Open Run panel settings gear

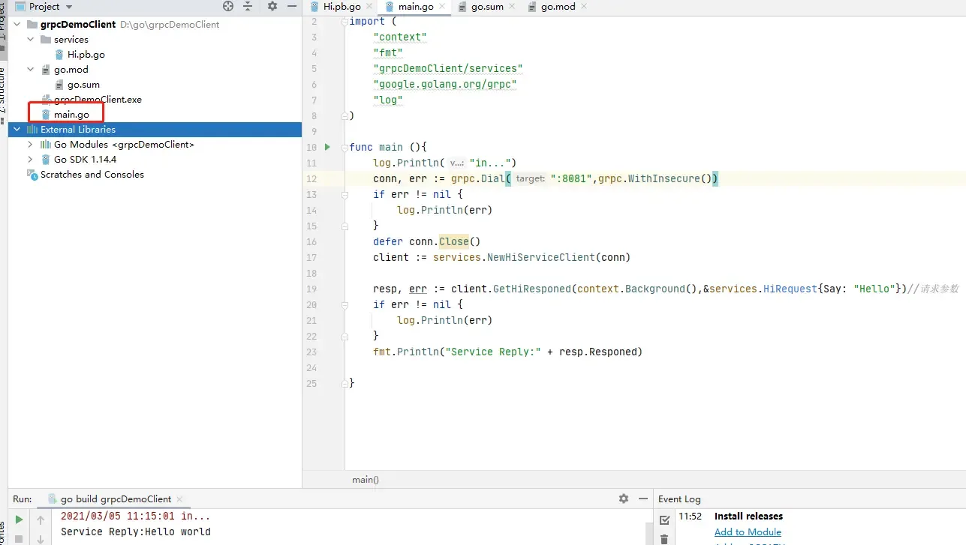point(623,499)
